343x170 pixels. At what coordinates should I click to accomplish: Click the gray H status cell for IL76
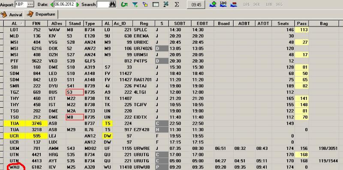click(162, 130)
